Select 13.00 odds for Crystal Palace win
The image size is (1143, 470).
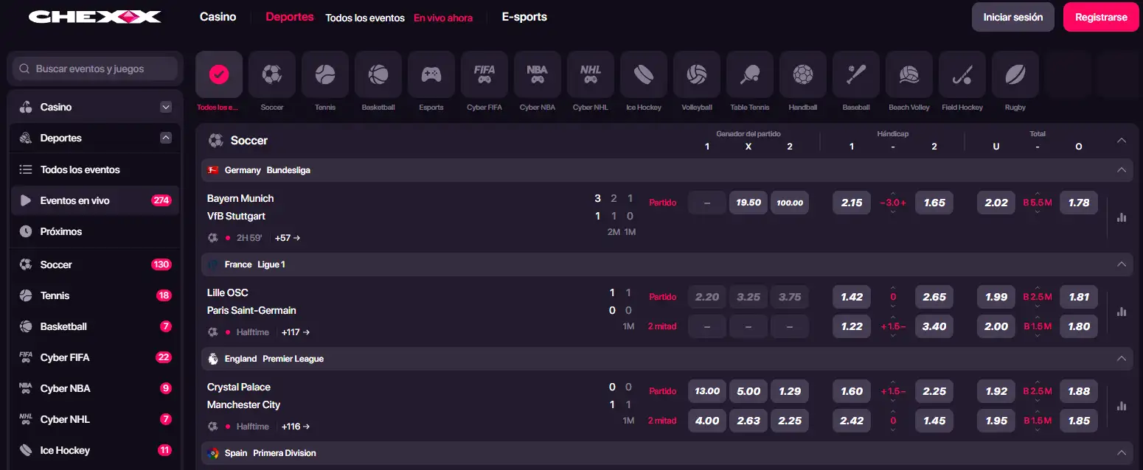(x=707, y=391)
